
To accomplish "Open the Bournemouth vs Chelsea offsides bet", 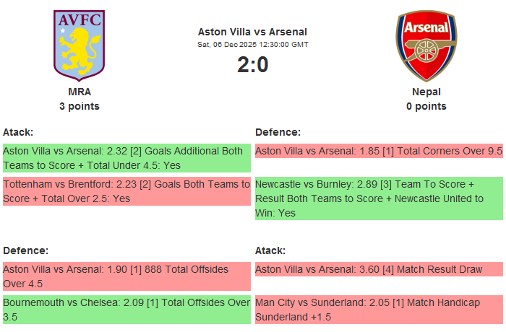I will [126, 310].
